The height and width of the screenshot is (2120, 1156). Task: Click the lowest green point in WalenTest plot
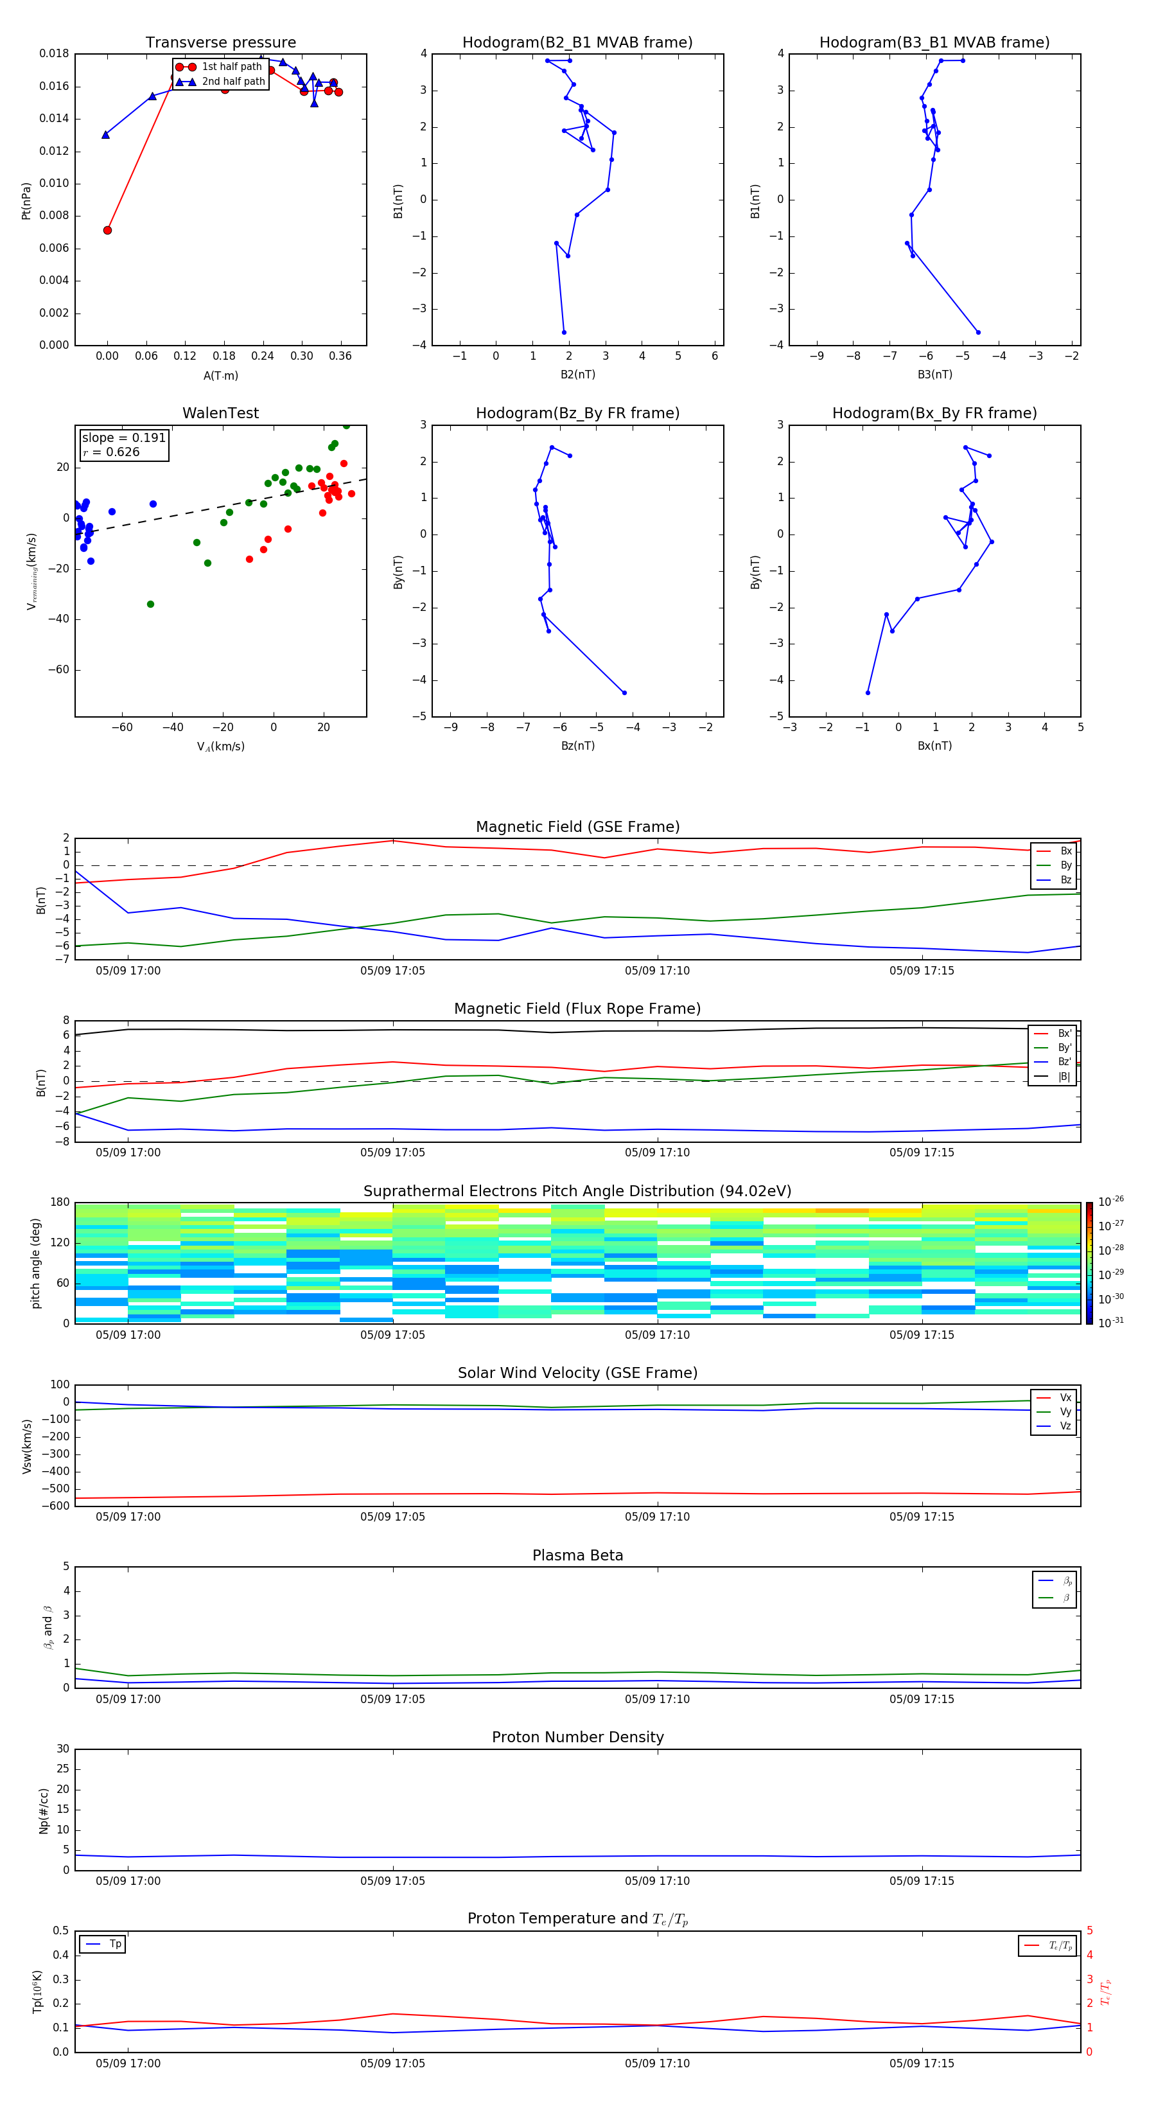click(150, 604)
